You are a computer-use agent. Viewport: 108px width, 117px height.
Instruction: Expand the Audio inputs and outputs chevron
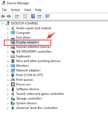pyautogui.click(x=8, y=28)
